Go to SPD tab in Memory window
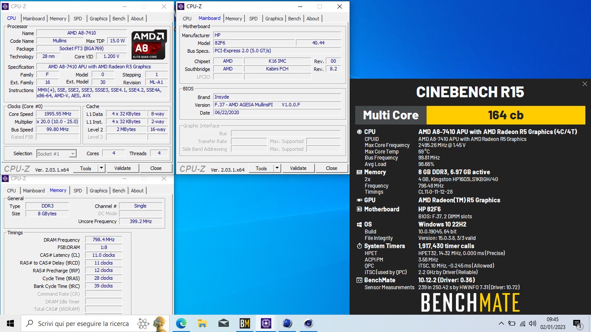591x332 pixels. [78, 191]
